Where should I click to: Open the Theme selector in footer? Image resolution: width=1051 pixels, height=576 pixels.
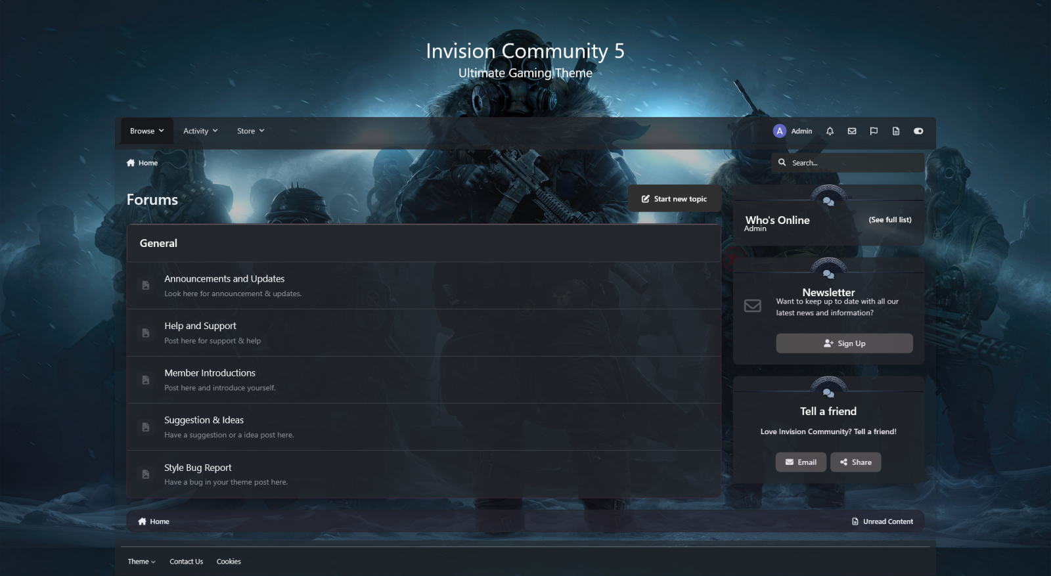pyautogui.click(x=141, y=562)
